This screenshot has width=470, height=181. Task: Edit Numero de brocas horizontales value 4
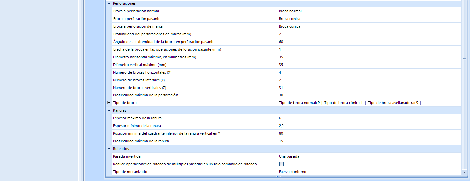tap(369, 72)
